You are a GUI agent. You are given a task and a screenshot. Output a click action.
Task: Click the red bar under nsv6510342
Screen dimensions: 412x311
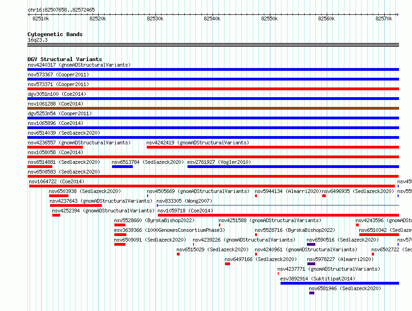click(x=379, y=235)
